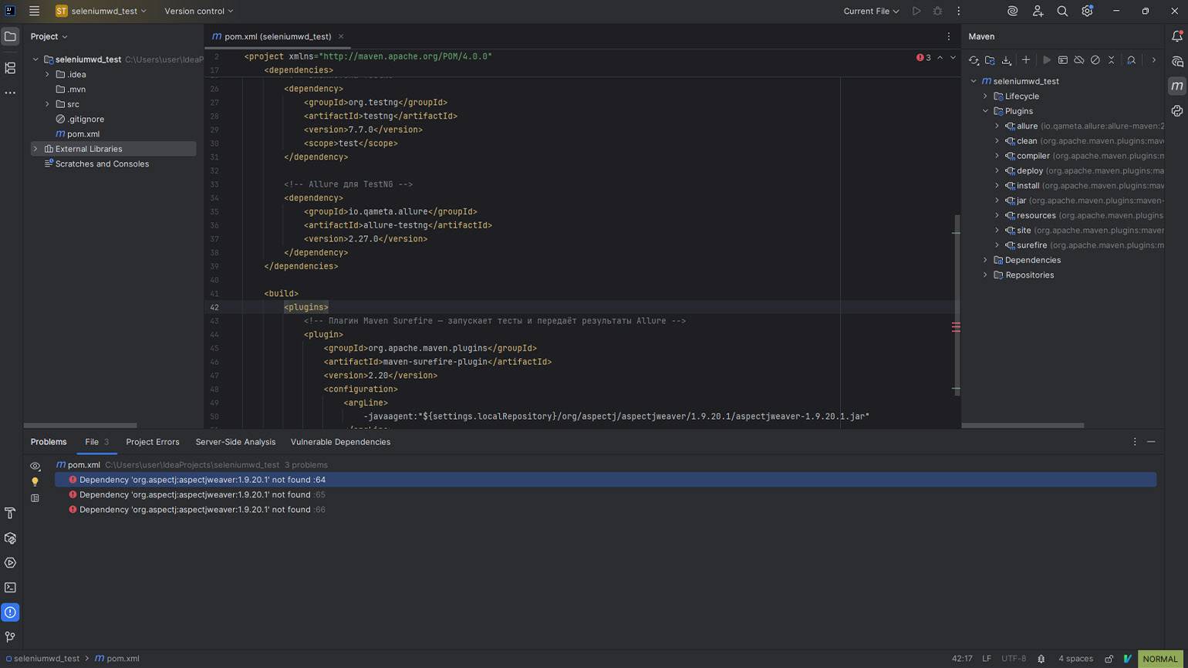
Task: Show quick fixes lightbulb in Problems
Action: tap(35, 482)
